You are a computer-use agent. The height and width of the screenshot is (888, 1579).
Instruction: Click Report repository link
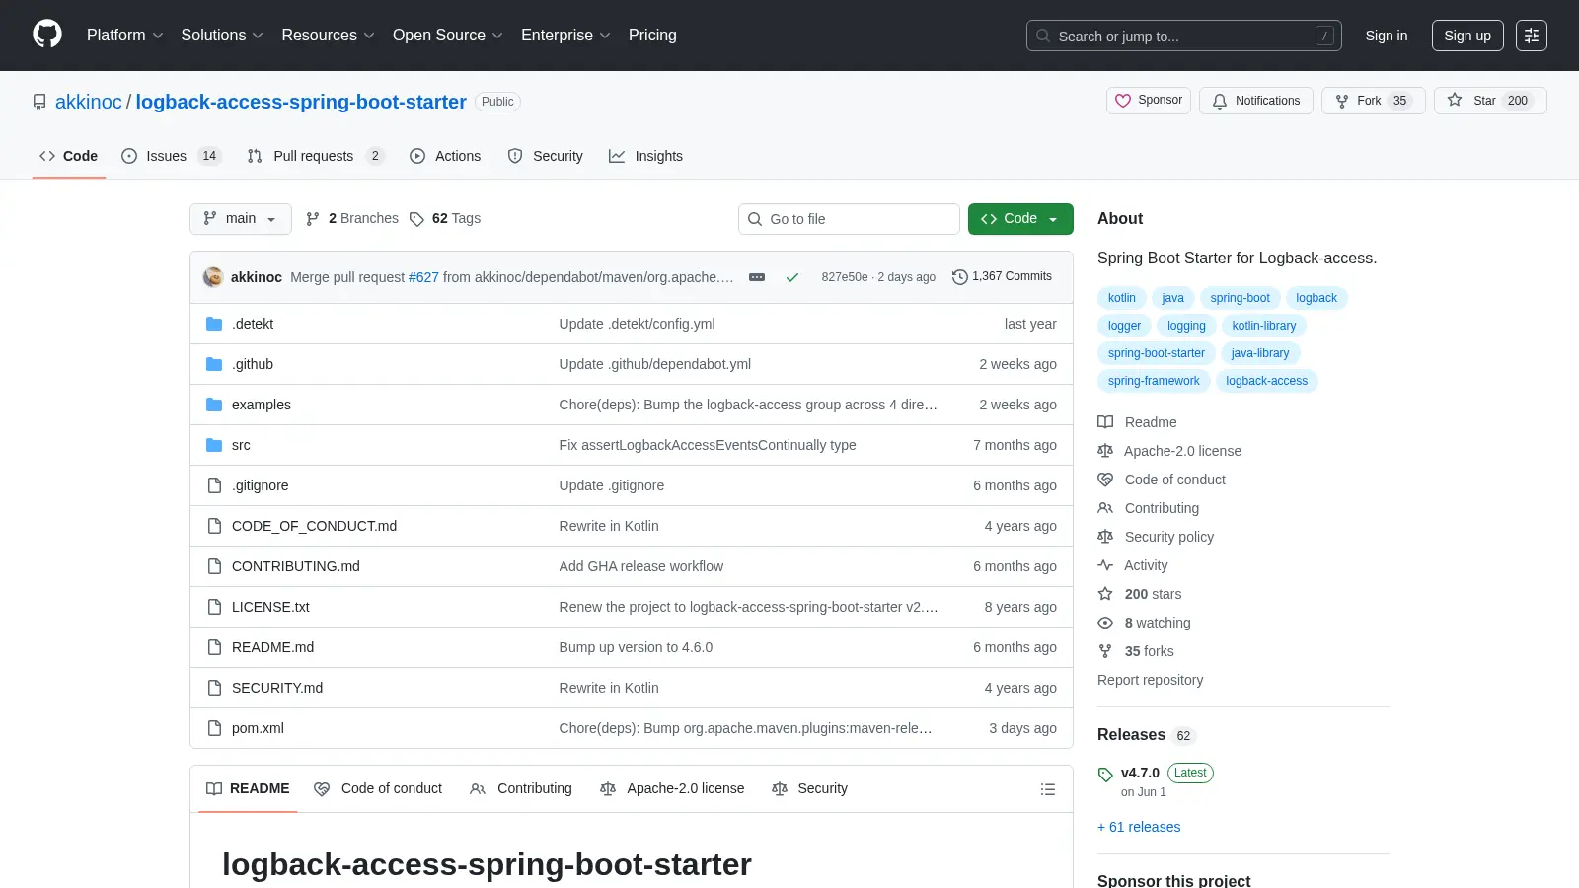[1150, 680]
